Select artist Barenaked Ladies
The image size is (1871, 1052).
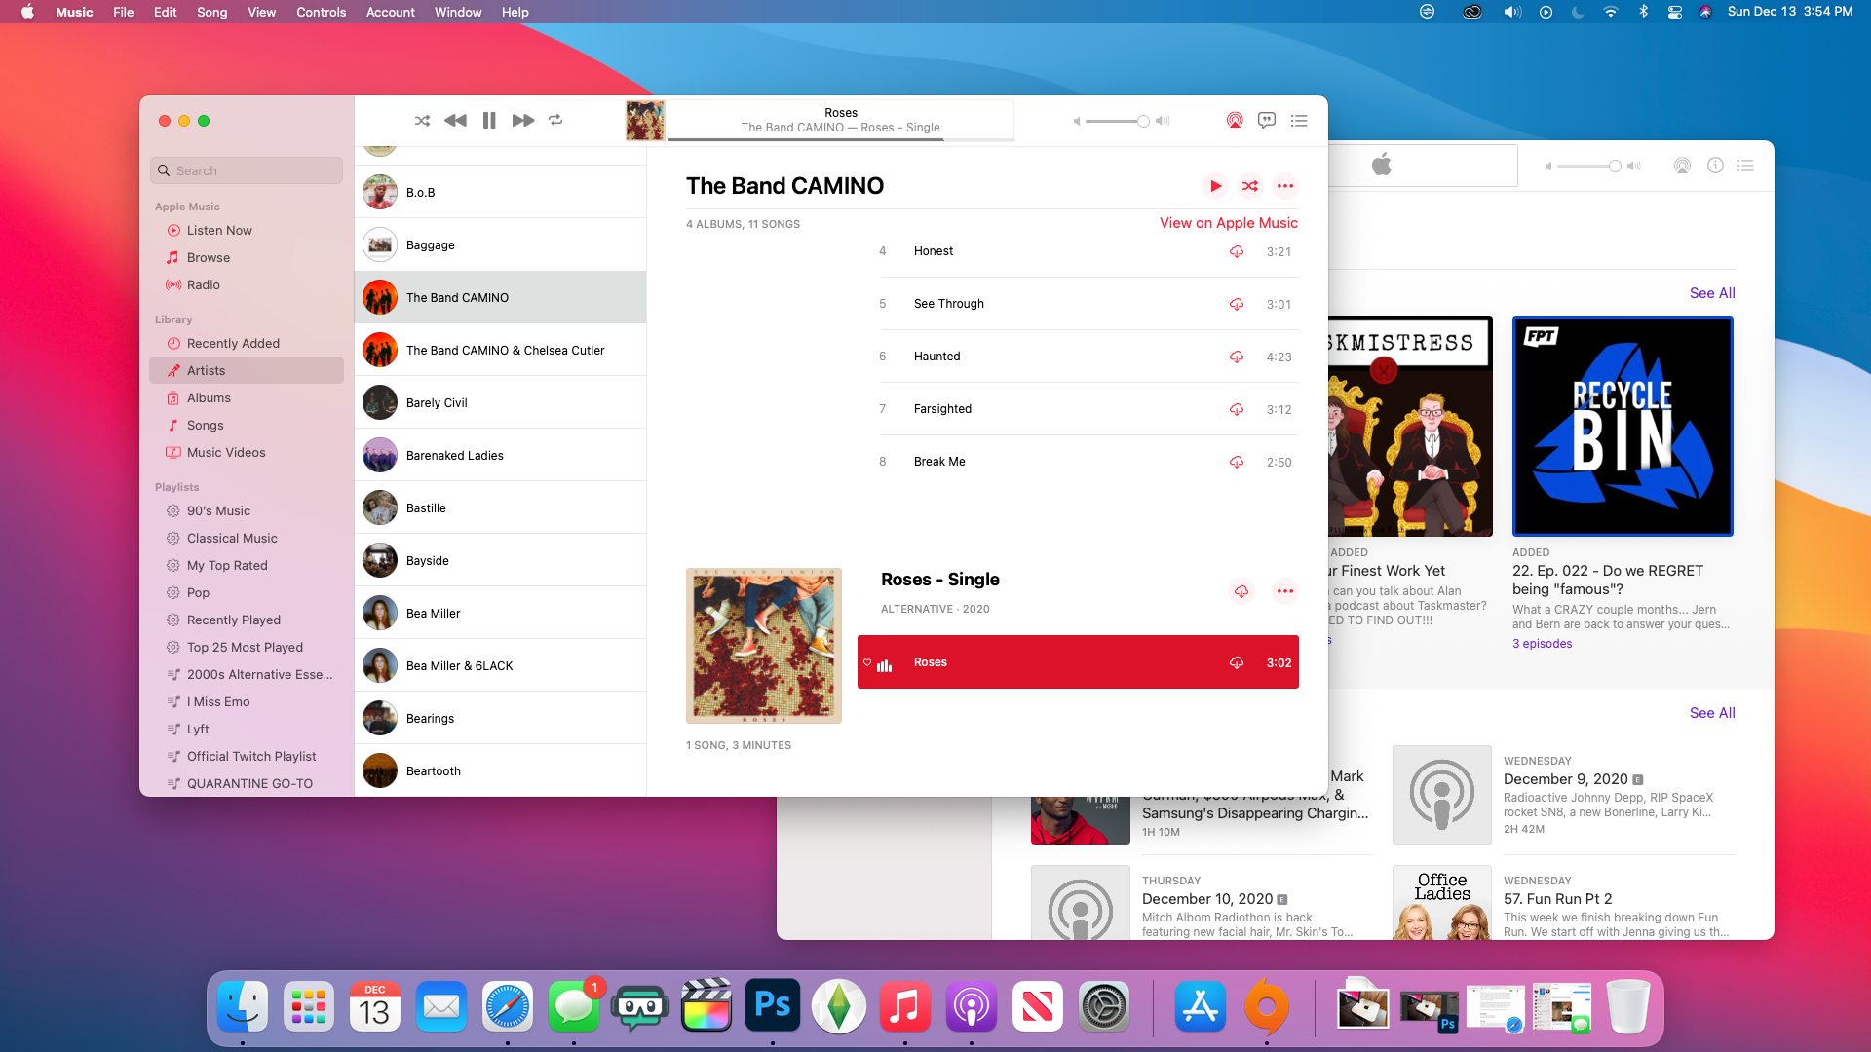coord(500,455)
